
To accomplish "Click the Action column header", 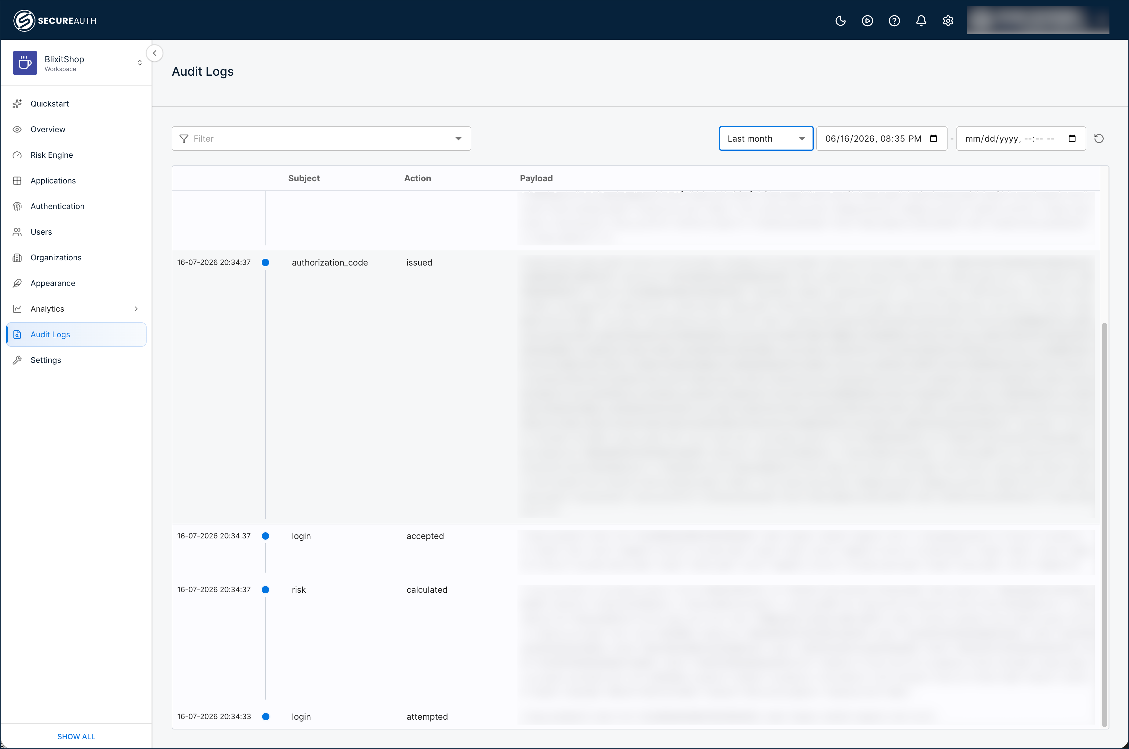I will pos(418,178).
